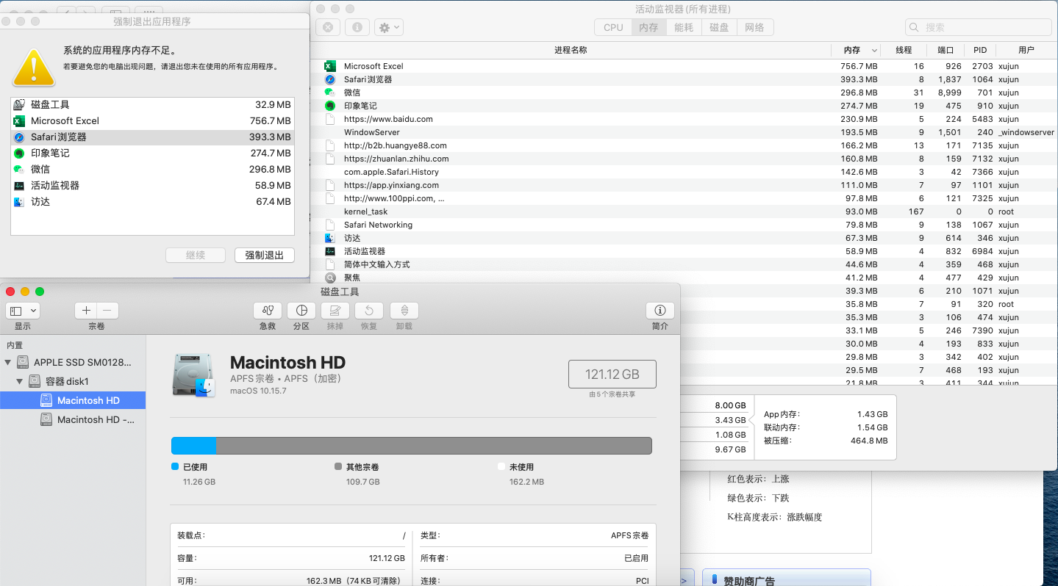This screenshot has height=586, width=1058.
Task: Collapse the APPLE SSD disclosure triangle
Action: click(x=8, y=362)
